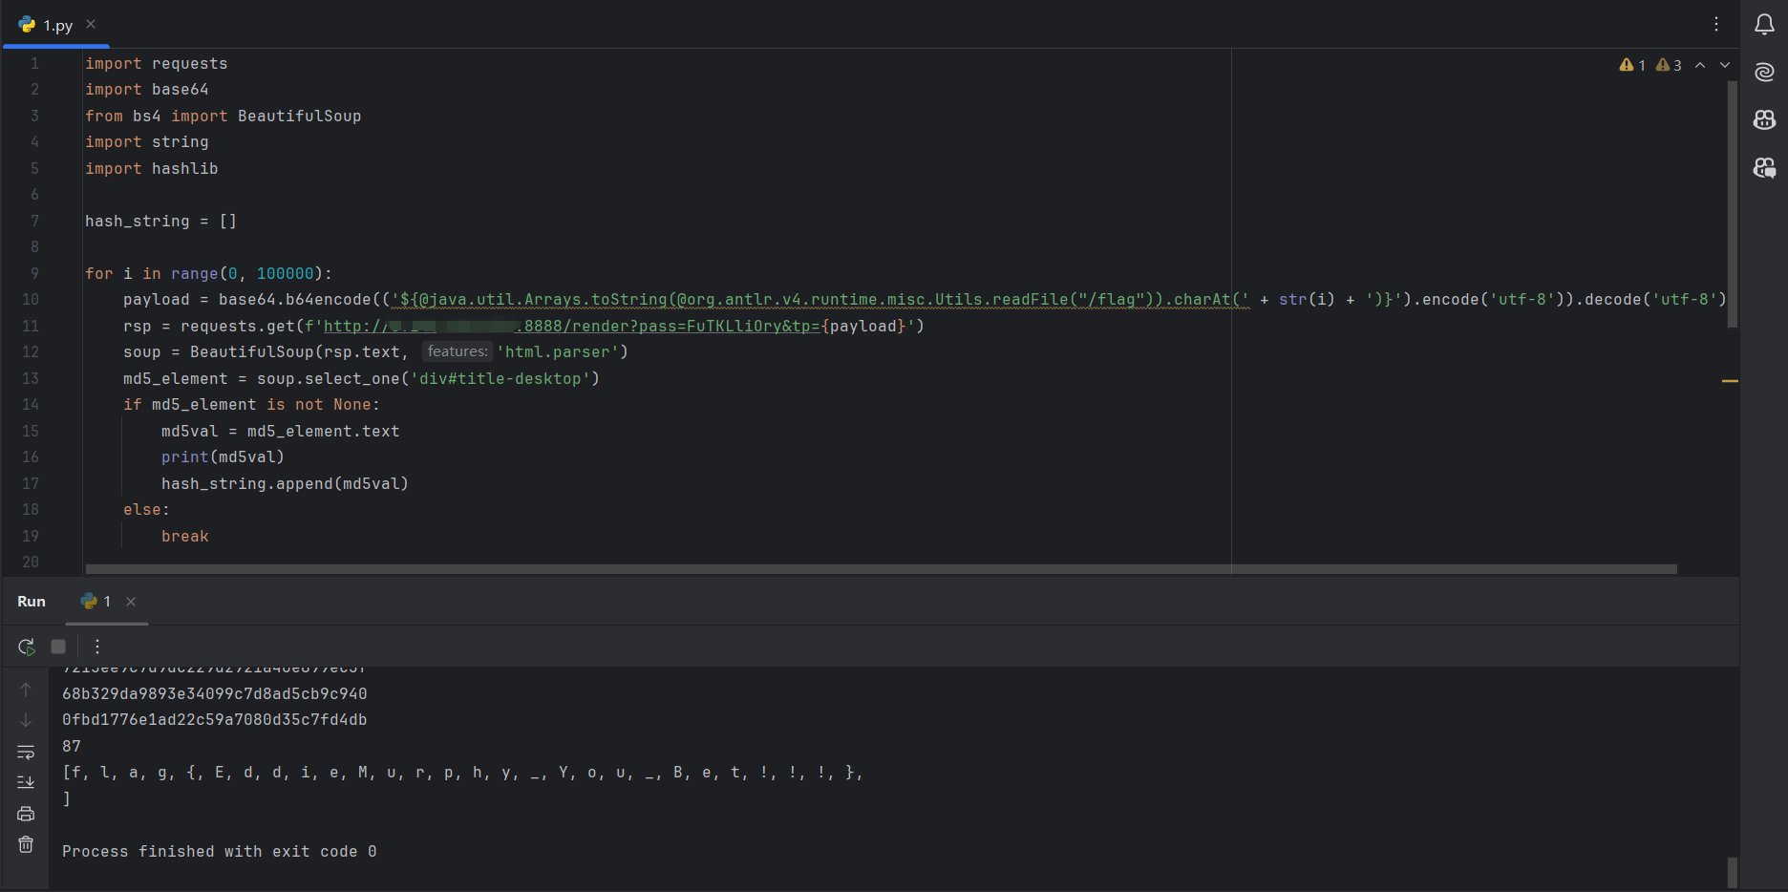The width and height of the screenshot is (1788, 892).
Task: Click the URL link in line 11
Action: point(572,326)
